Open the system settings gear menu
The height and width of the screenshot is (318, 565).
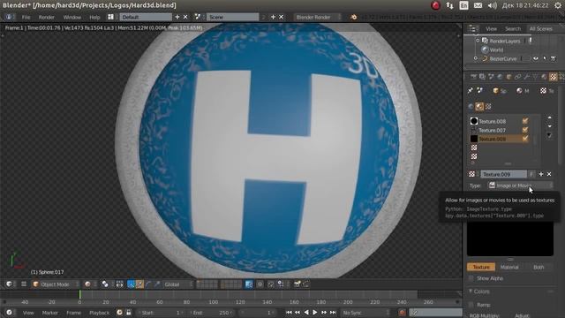coord(558,5)
